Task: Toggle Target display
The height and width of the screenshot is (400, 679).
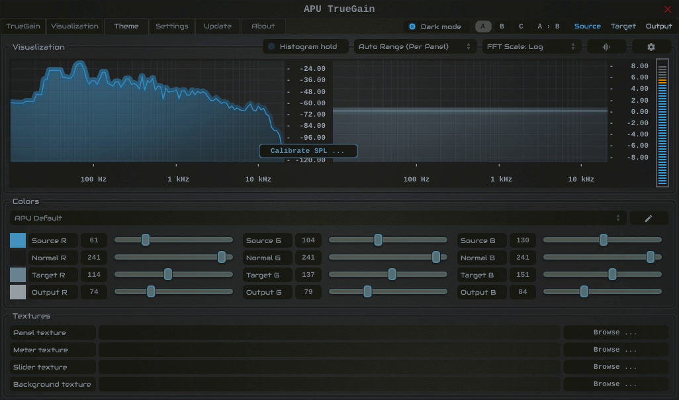Action: [x=623, y=26]
